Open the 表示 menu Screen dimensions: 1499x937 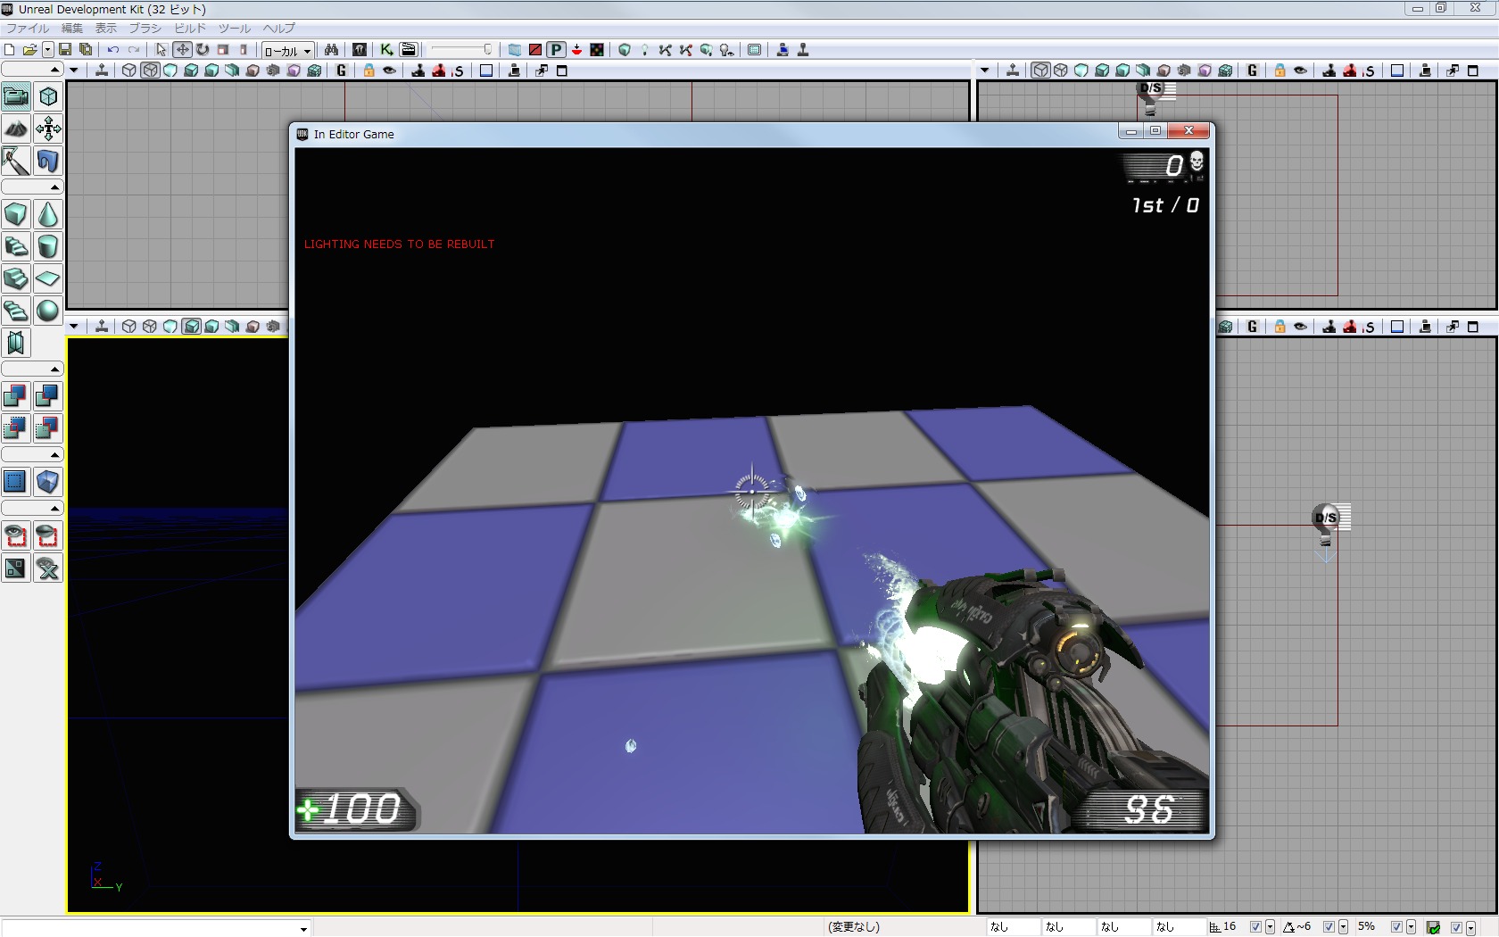click(106, 29)
